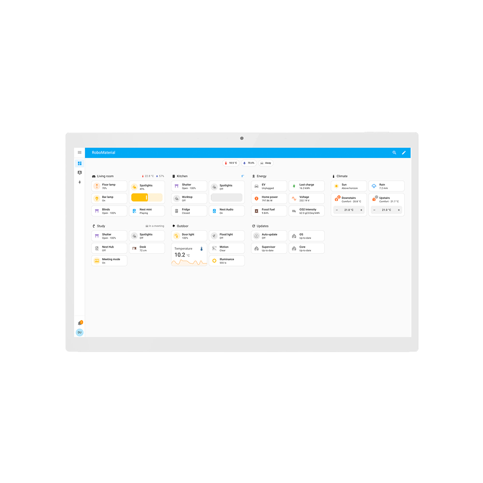
Task: Open the Nest Audio speaker card
Action: (227, 211)
